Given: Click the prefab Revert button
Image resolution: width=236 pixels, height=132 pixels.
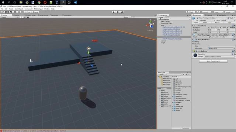Looking at the screenshot, I should (217, 23).
